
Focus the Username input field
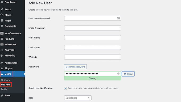(x=93, y=18)
